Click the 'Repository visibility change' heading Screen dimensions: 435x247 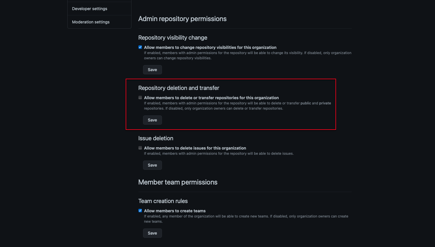(173, 38)
